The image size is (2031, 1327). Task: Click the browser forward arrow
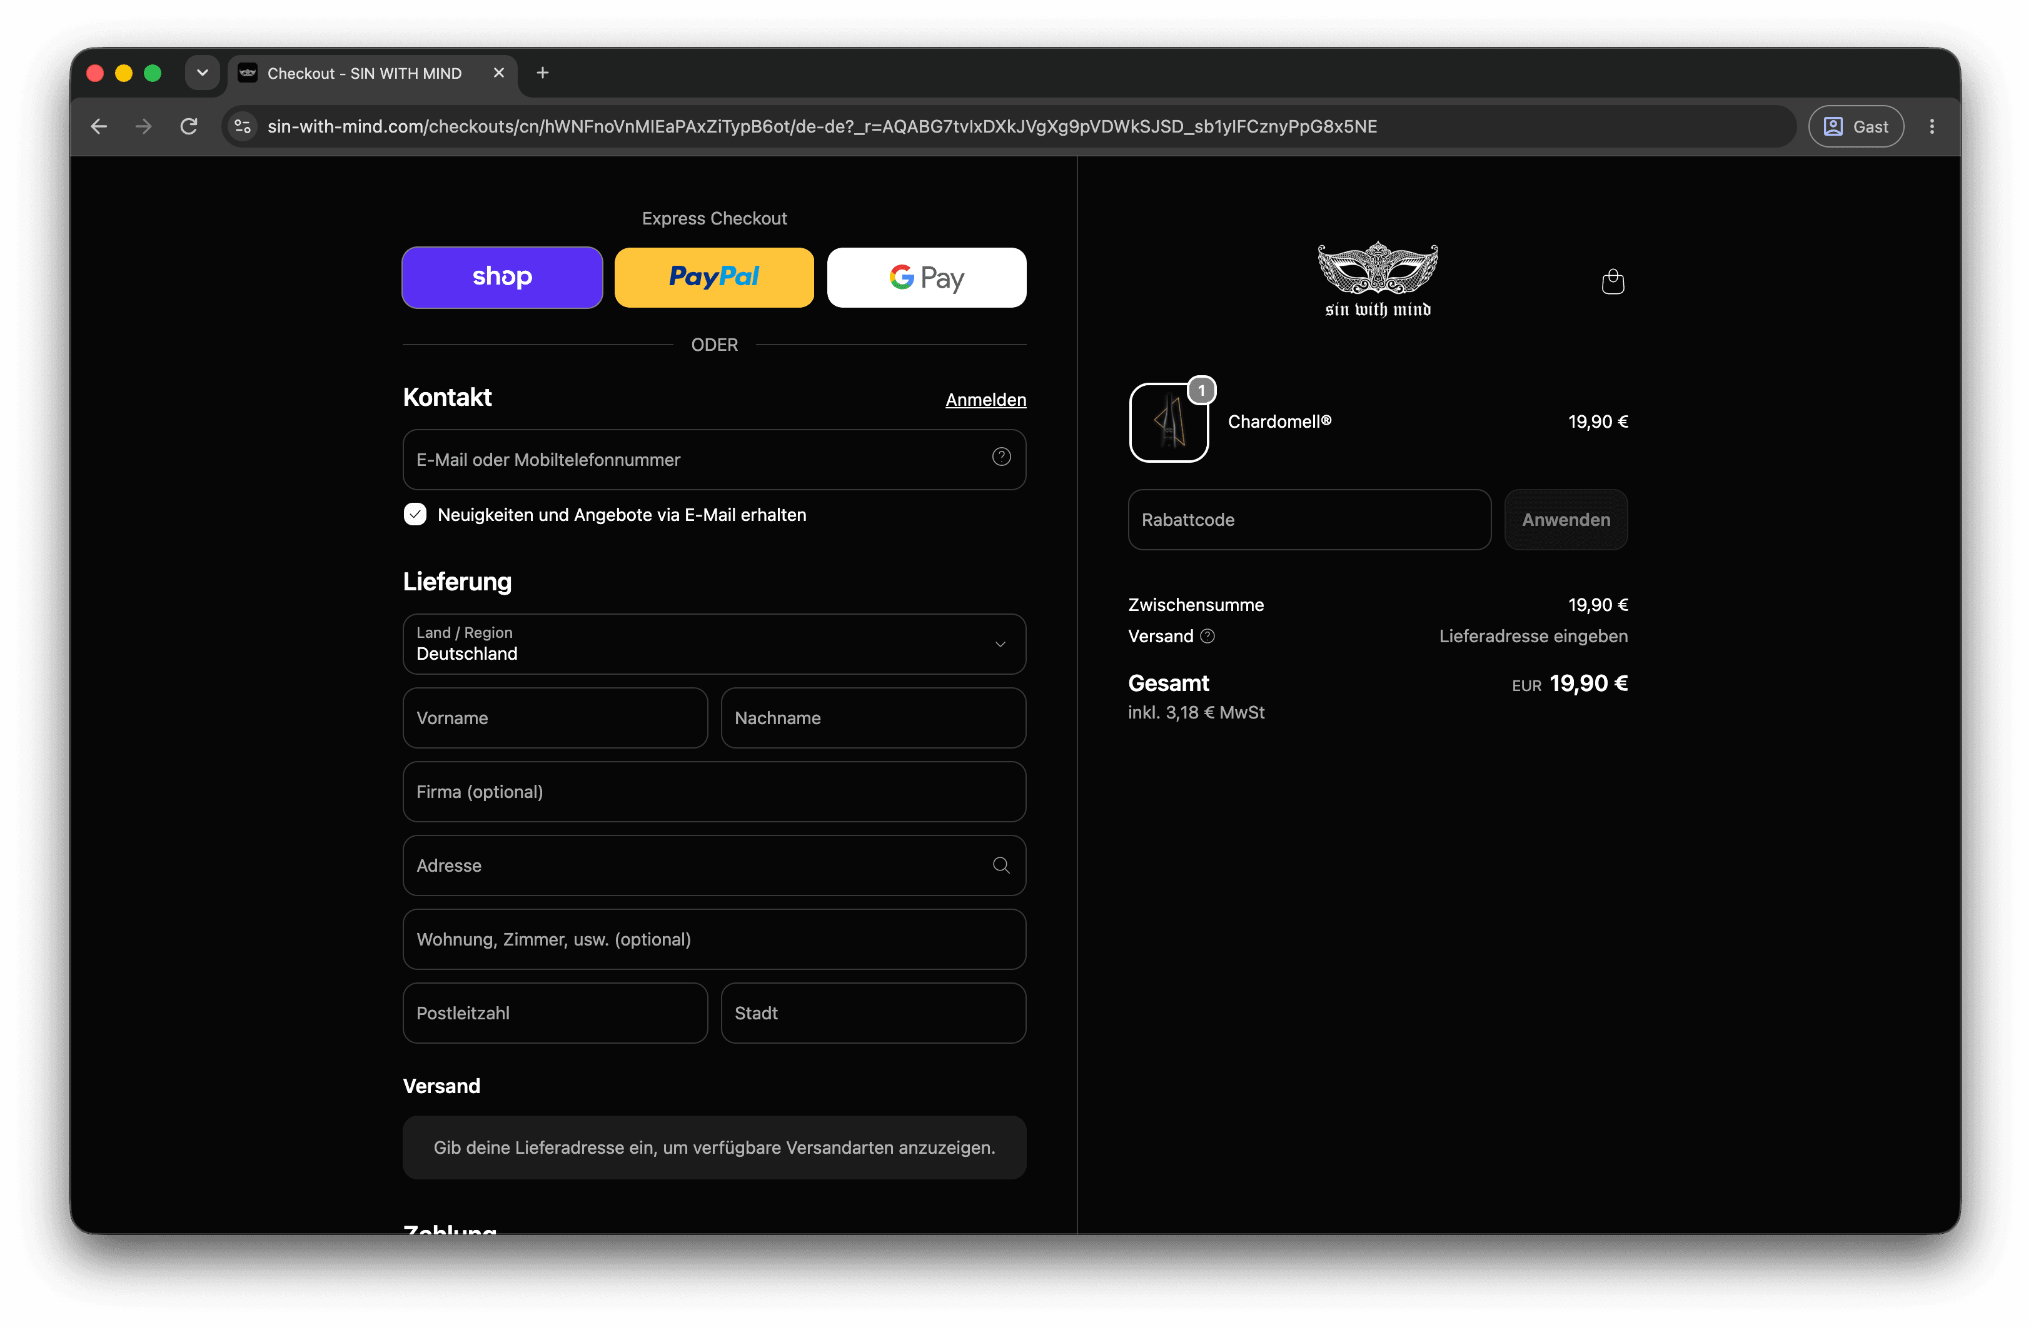pos(143,126)
